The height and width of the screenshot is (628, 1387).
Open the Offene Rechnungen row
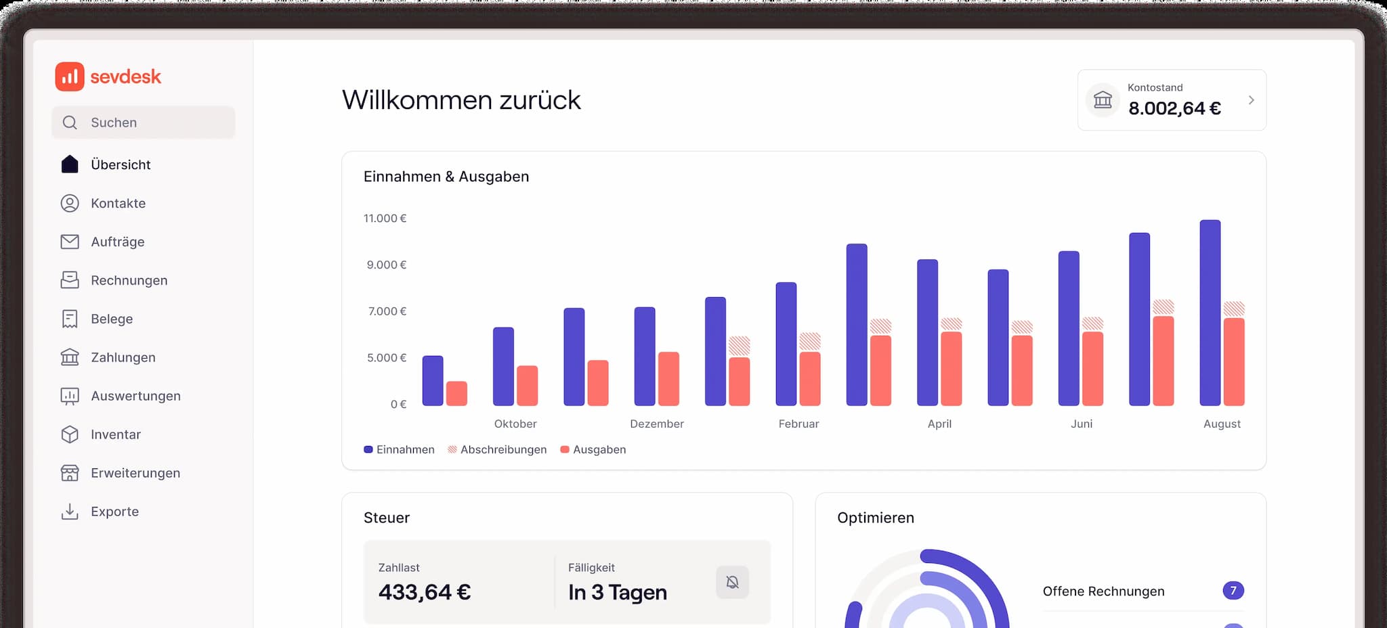[x=1143, y=591]
